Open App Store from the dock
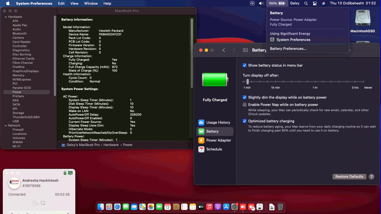381x214 pixels. pyautogui.click(x=226, y=207)
